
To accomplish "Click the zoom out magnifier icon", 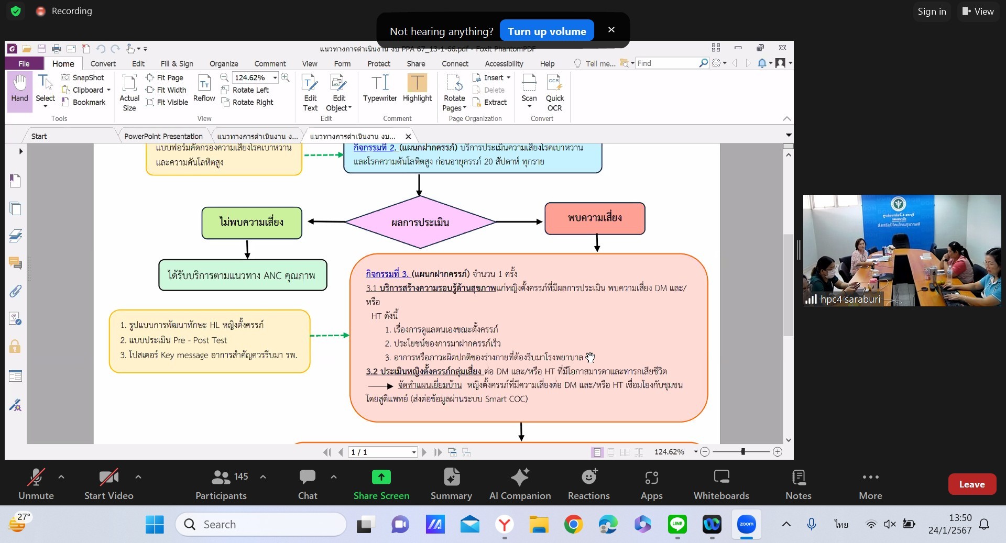I will (224, 77).
